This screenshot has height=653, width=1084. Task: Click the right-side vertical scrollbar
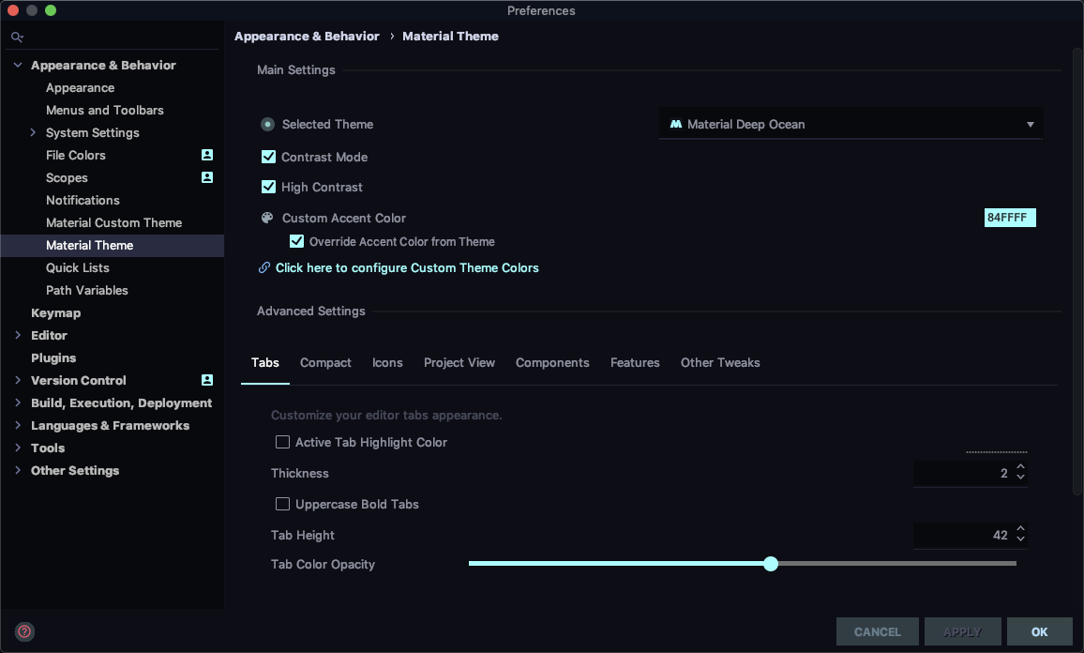1076,271
